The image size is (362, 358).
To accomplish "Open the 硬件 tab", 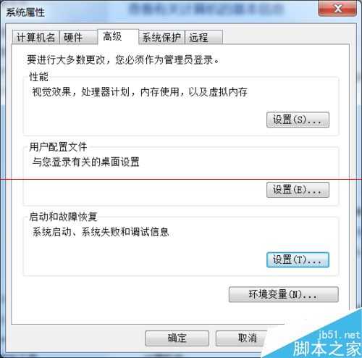I will [x=78, y=38].
